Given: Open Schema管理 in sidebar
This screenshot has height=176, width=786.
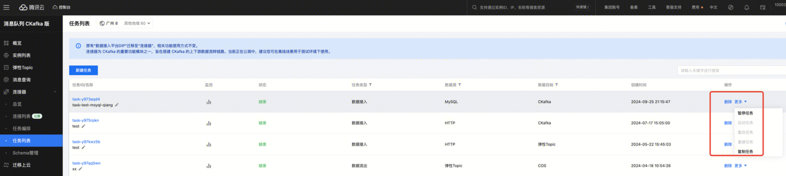Looking at the screenshot, I should (x=25, y=153).
